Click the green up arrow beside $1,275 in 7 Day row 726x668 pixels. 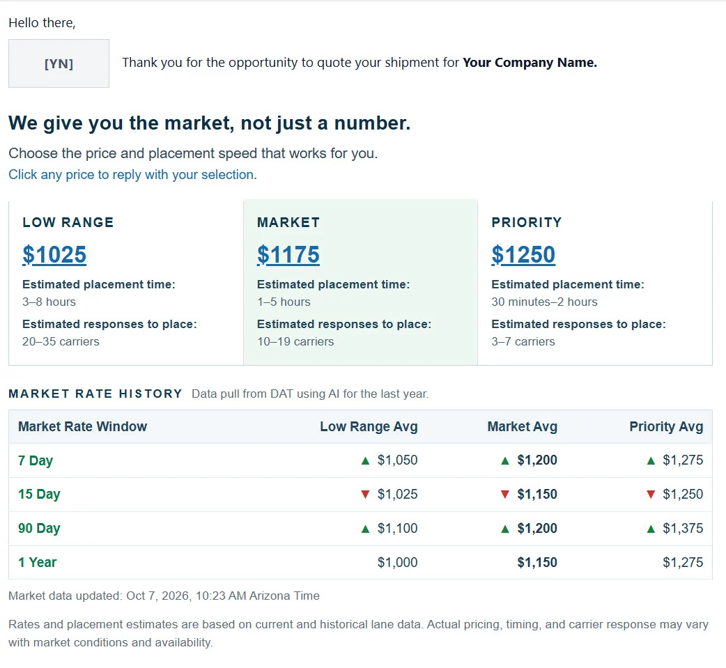pyautogui.click(x=651, y=460)
